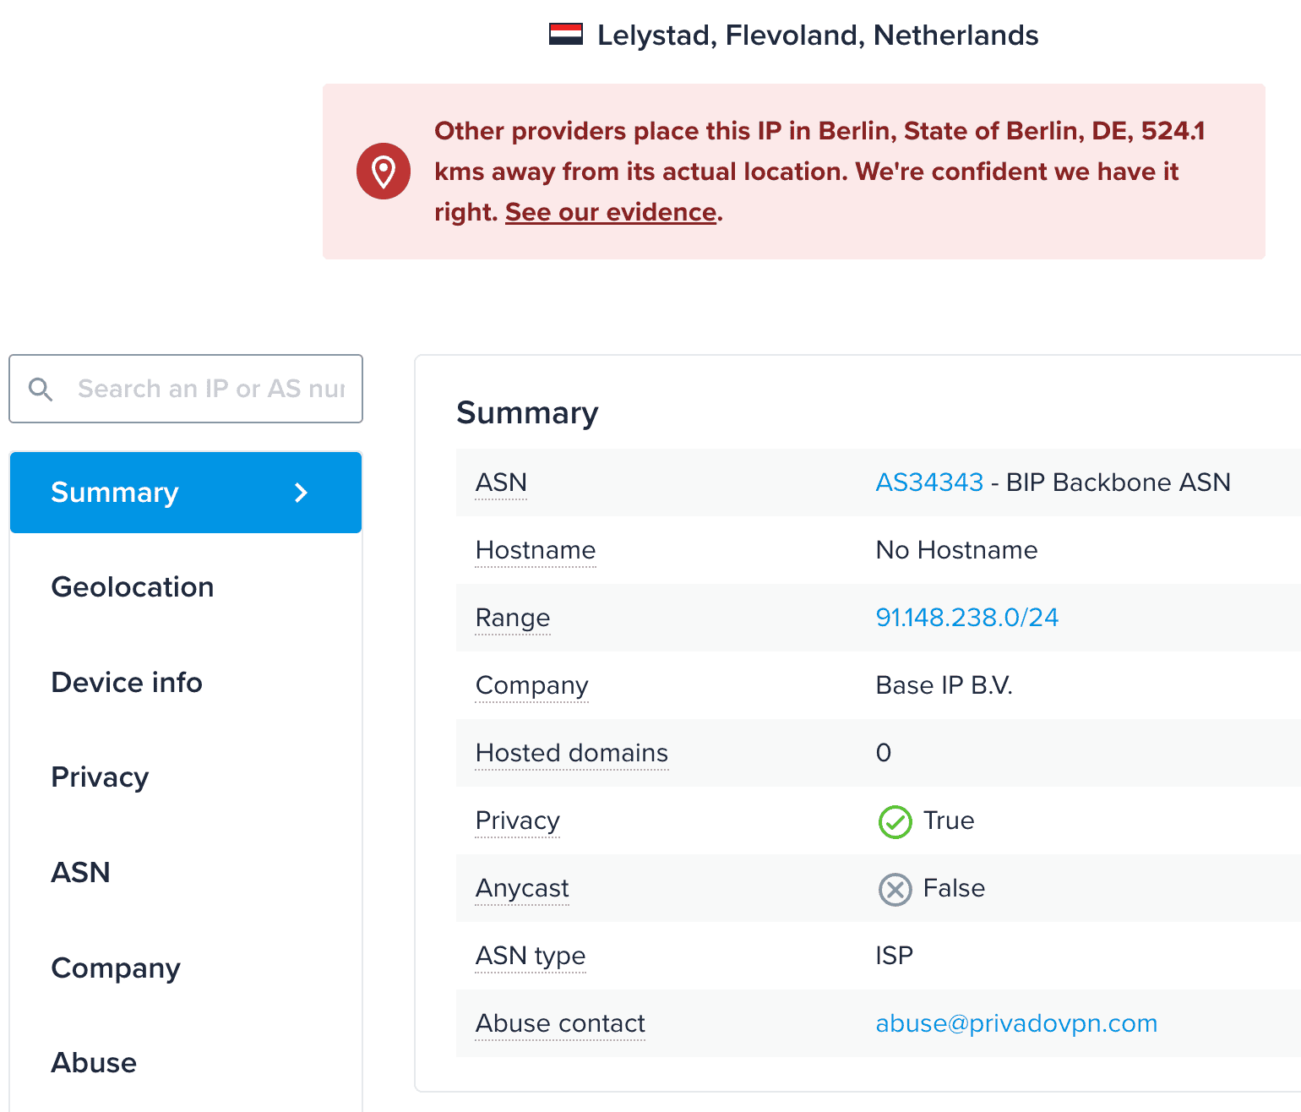Click the Hosted domains label

pos(572,753)
